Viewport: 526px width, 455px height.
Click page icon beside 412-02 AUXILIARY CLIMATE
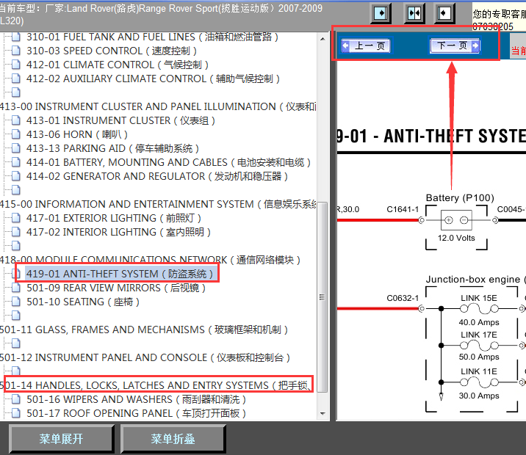coord(15,79)
